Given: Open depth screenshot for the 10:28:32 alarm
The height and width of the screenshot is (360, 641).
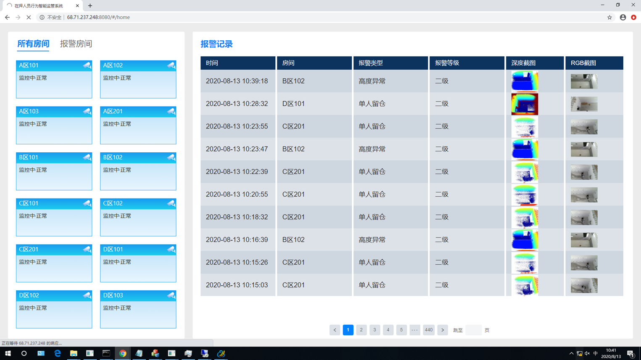Looking at the screenshot, I should point(524,104).
